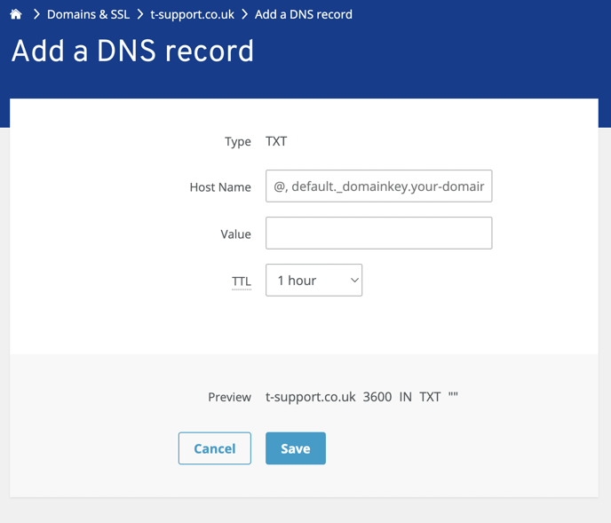Click the Value label
Image resolution: width=611 pixels, height=523 pixels.
(x=235, y=234)
